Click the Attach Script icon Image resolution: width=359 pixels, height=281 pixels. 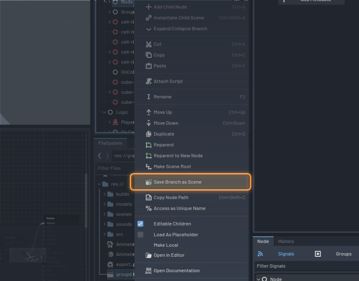[149, 81]
